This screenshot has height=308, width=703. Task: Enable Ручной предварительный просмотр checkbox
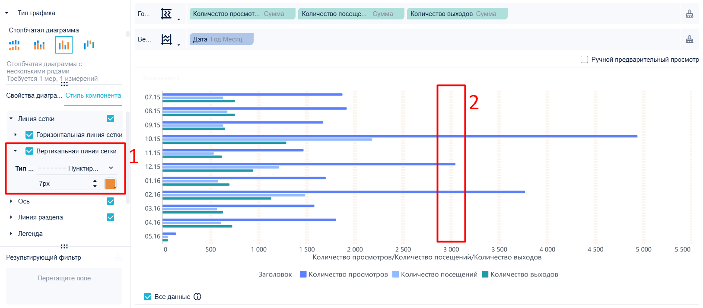pos(584,60)
